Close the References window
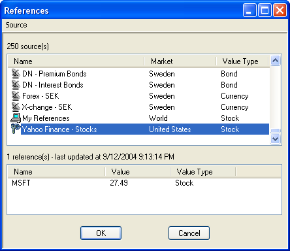This screenshot has width=290, height=251. [280, 10]
